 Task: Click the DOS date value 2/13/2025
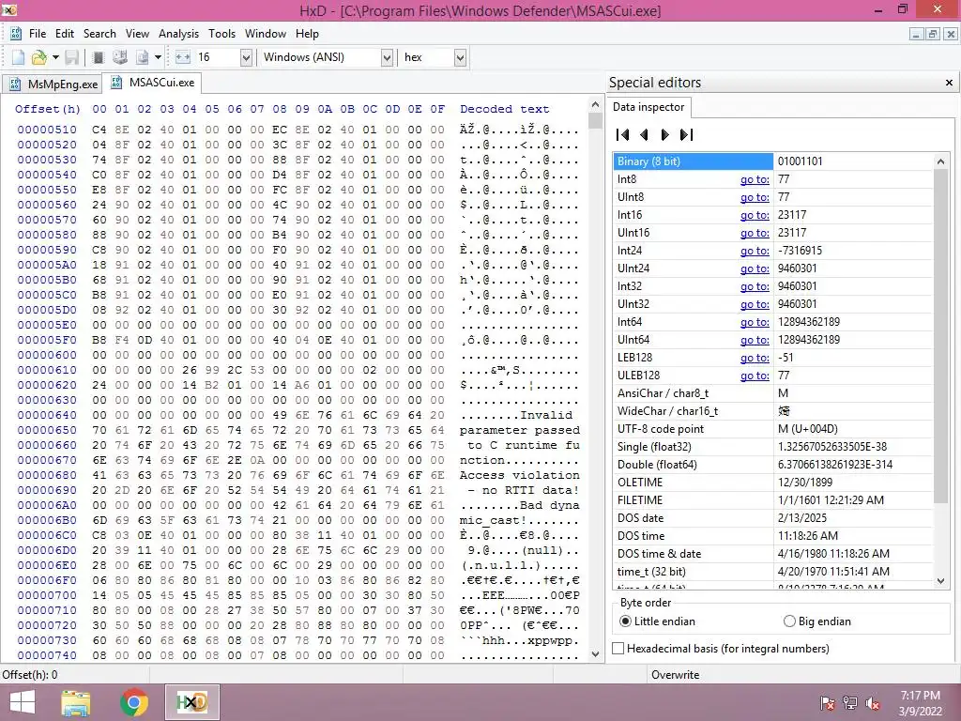[x=802, y=518]
